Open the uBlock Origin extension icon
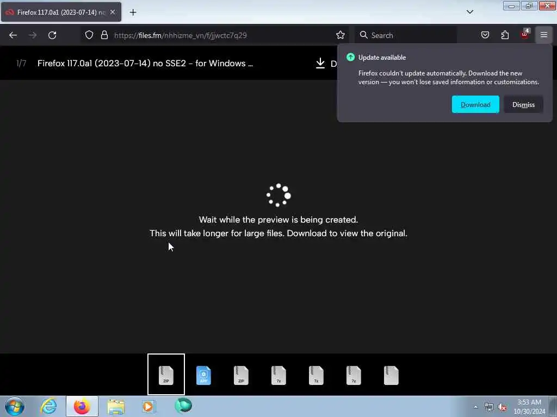The width and height of the screenshot is (557, 417). (x=525, y=34)
